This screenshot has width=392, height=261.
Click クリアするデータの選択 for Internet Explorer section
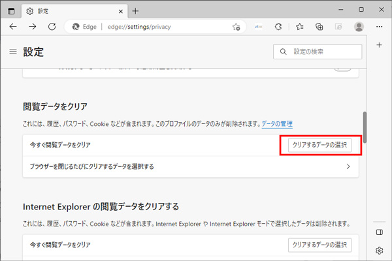(319, 245)
